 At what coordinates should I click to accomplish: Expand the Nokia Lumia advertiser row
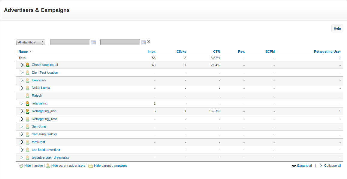[x=22, y=88]
